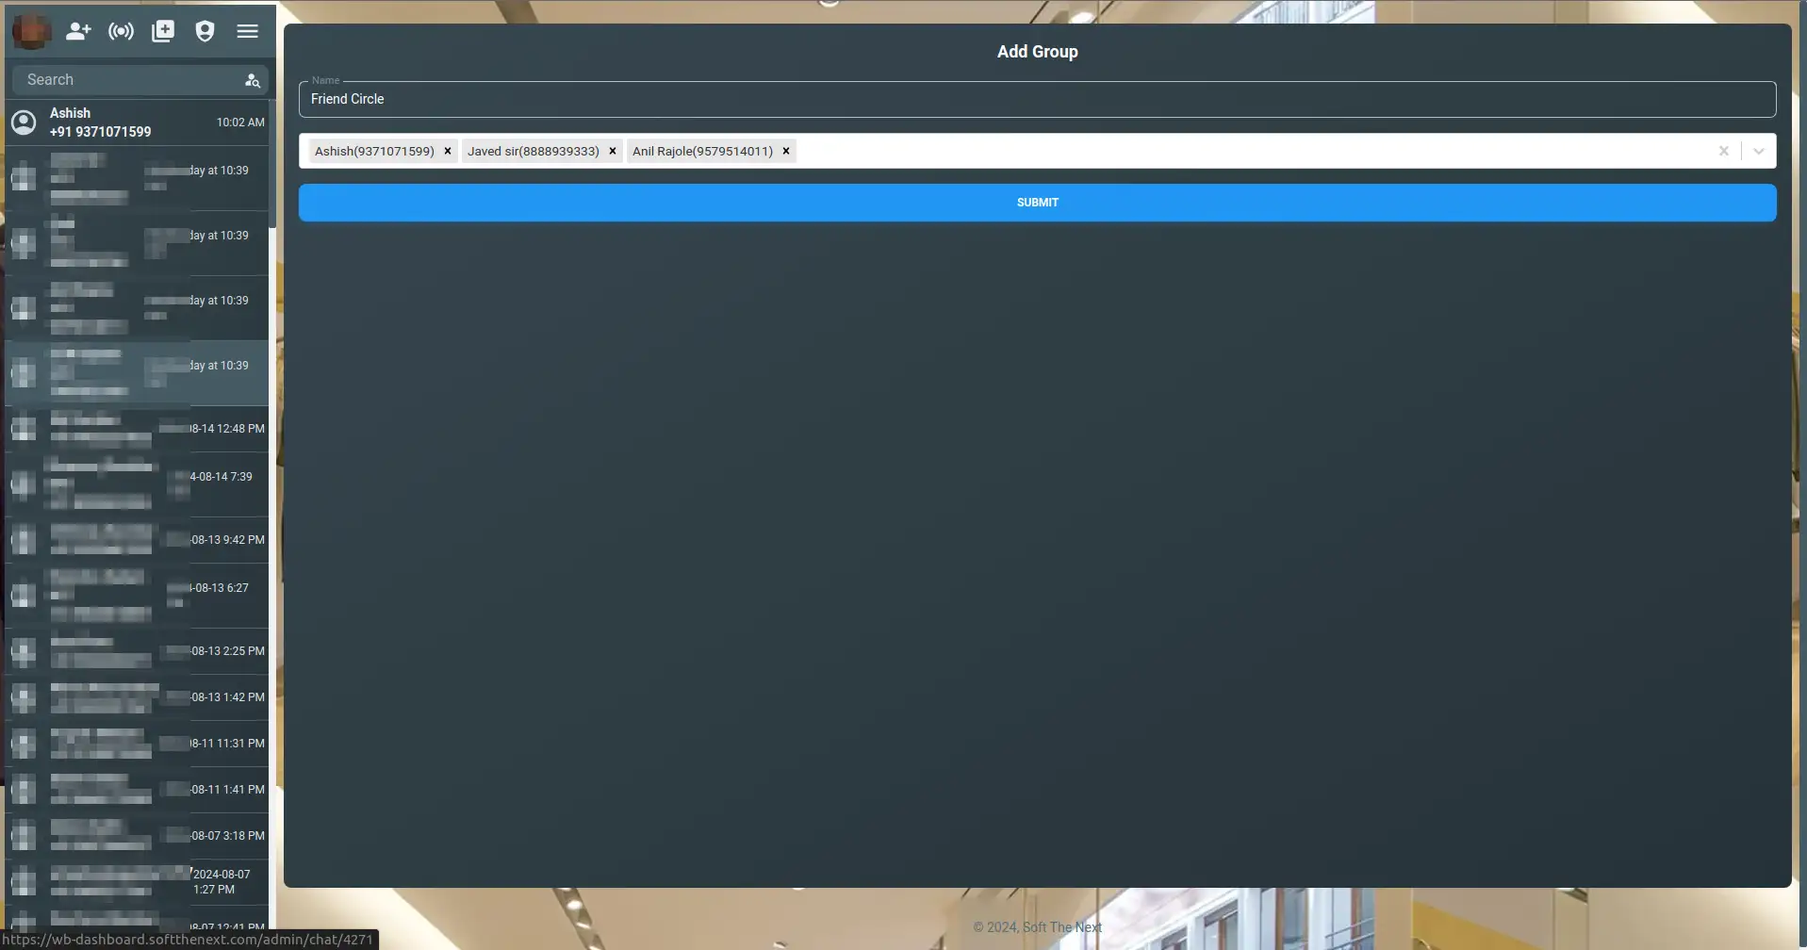This screenshot has height=950, width=1807.
Task: Click the add group stacked-plus icon
Action: click(x=163, y=31)
